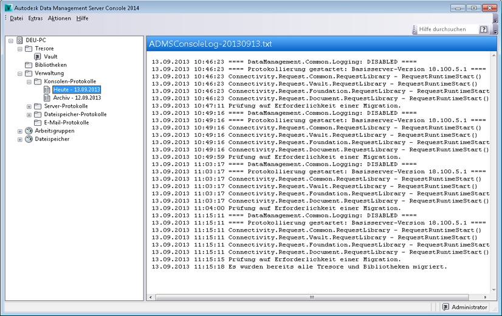
Task: Open the help toolbar overflow arrow
Action: [495, 31]
